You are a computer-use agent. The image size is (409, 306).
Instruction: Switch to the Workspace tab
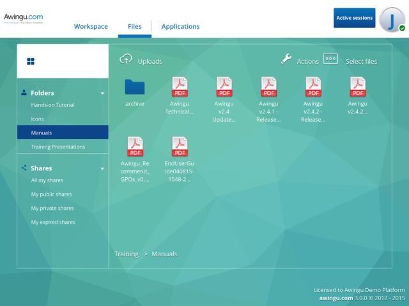coord(91,26)
